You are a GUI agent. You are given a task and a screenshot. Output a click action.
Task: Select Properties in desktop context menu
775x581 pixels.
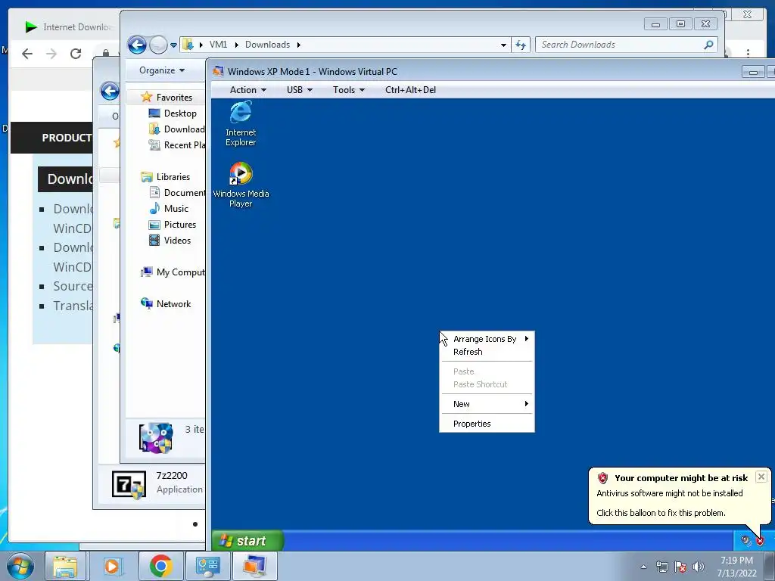click(x=487, y=424)
